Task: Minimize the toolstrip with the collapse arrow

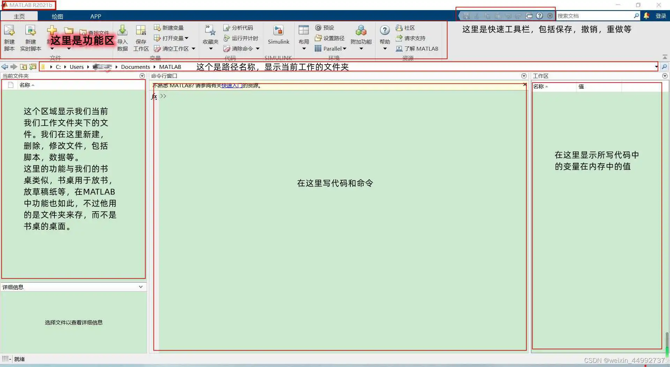Action: [665, 57]
